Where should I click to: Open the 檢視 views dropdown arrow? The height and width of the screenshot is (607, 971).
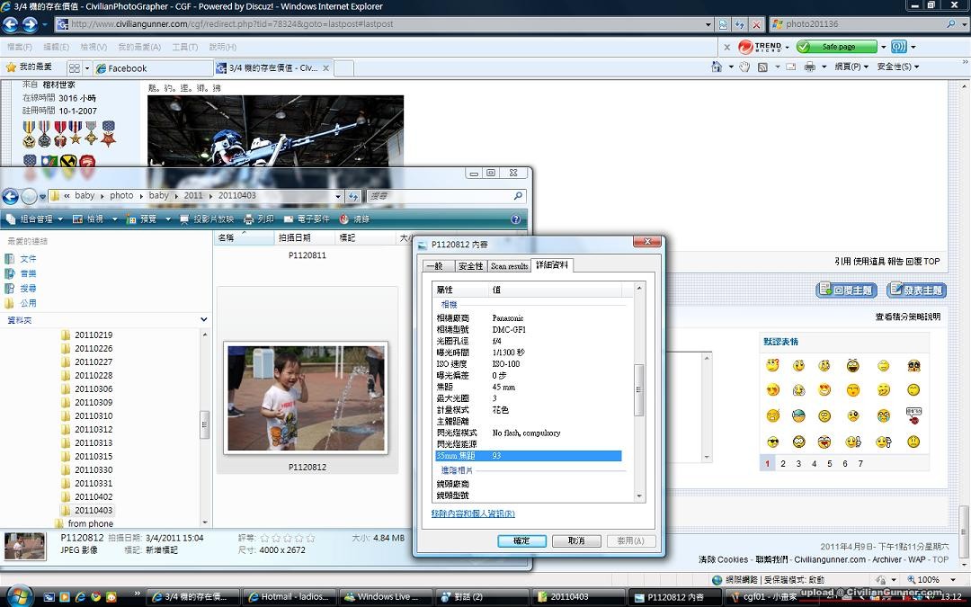point(114,219)
